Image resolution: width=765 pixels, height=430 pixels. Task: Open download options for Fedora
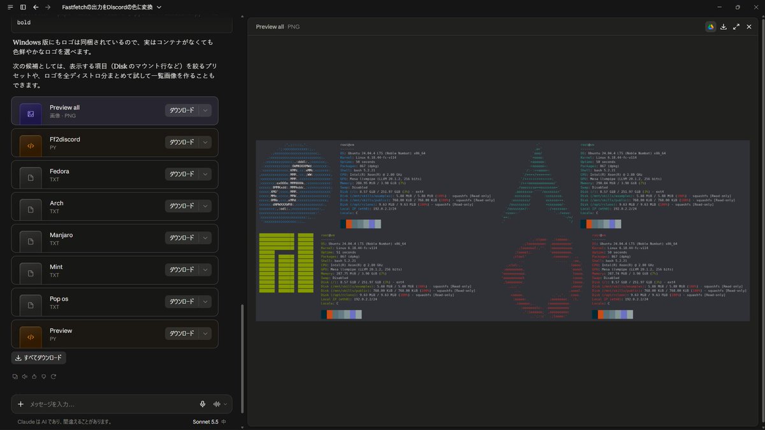click(x=205, y=174)
